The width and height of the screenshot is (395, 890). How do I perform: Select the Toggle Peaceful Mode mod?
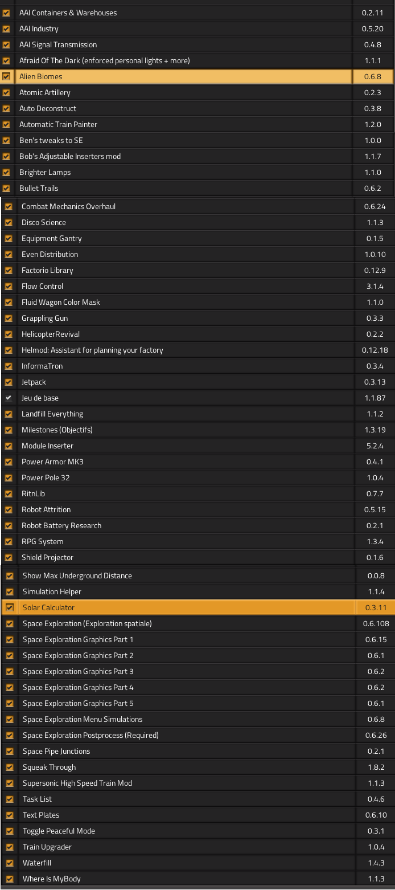pyautogui.click(x=187, y=831)
